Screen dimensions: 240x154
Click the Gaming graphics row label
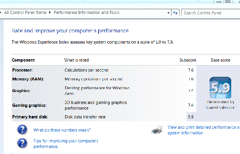coord(29,105)
